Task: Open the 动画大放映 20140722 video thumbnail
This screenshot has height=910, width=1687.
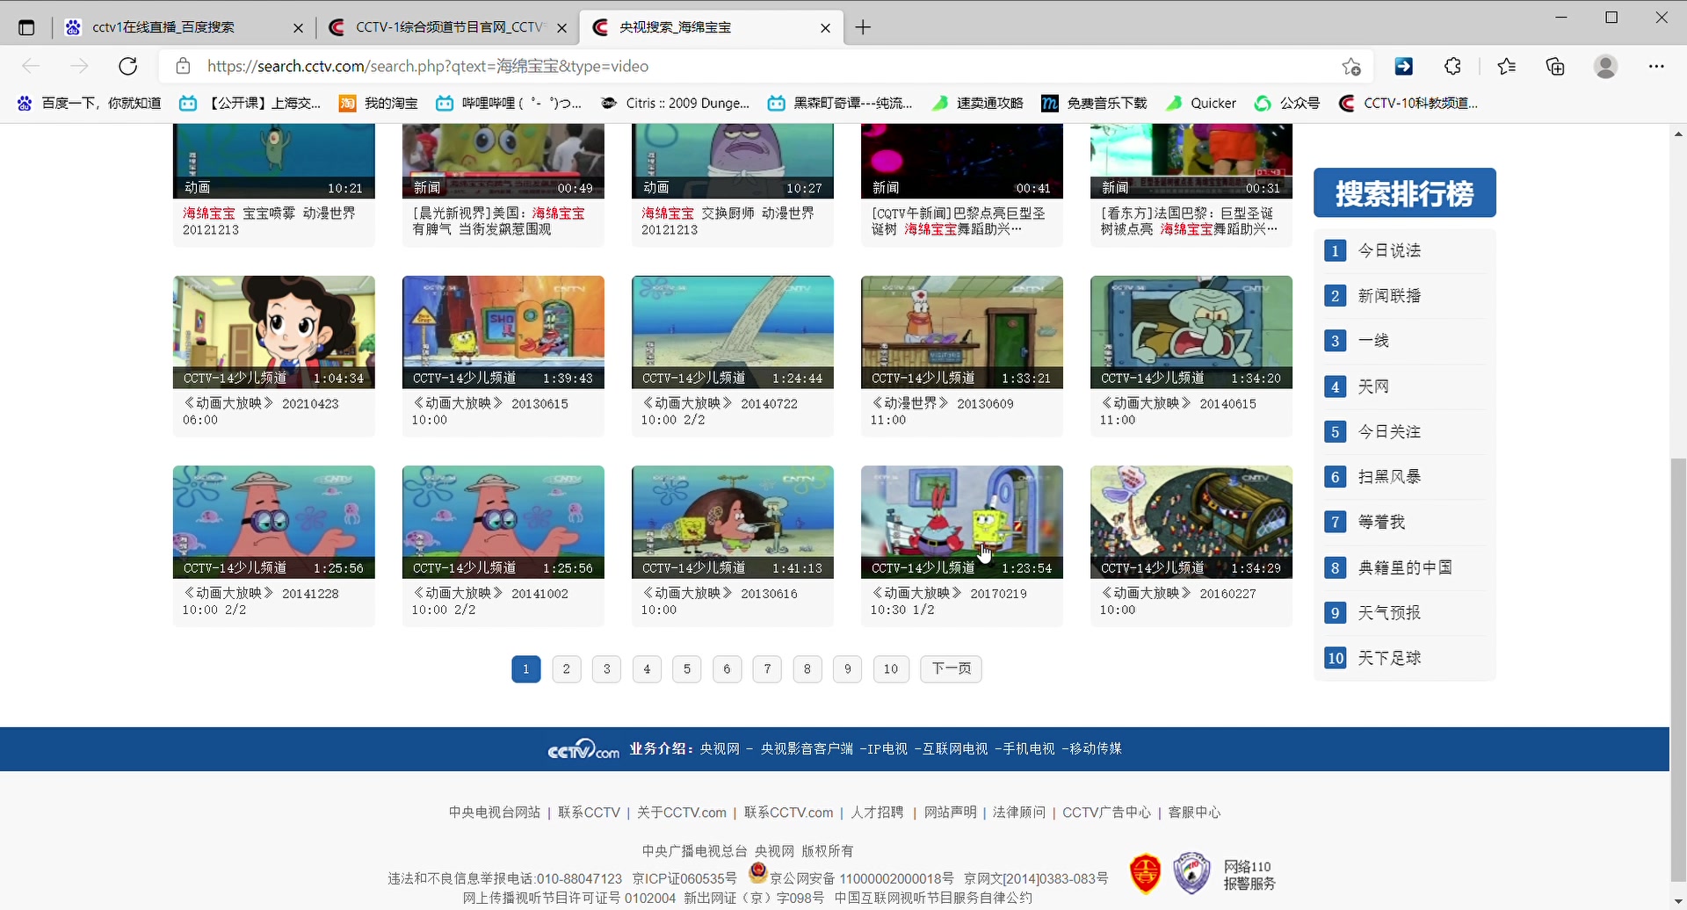Action: tap(733, 332)
